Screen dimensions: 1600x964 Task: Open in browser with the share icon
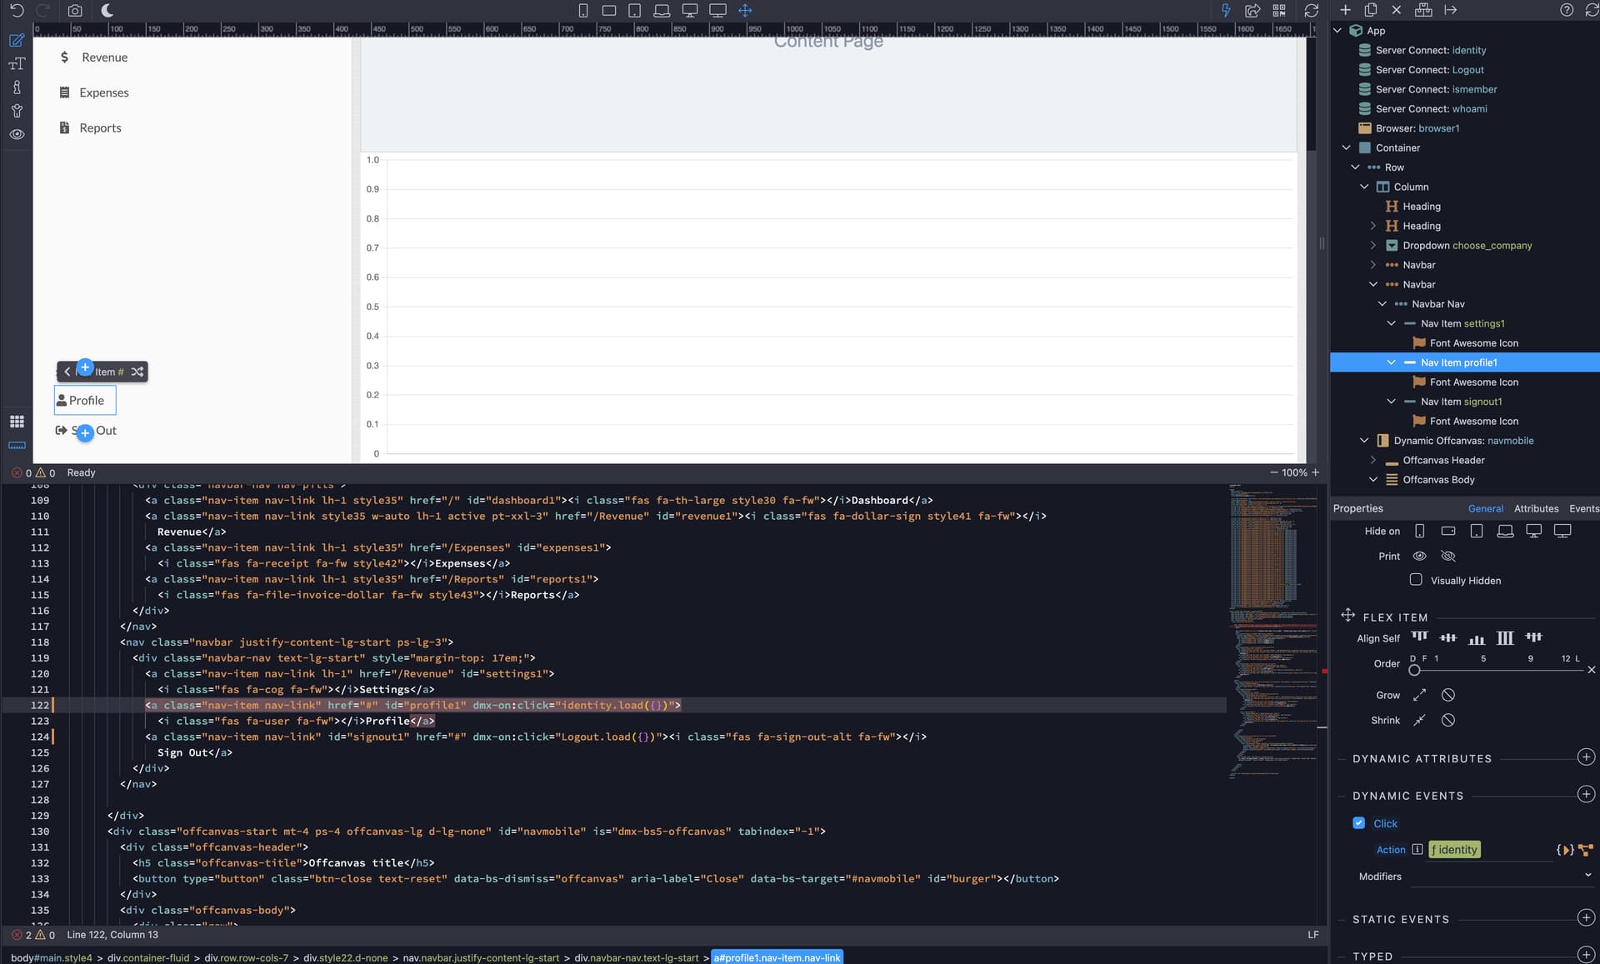1252,11
